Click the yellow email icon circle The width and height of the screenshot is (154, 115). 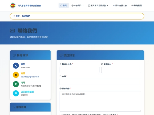[x=16, y=75]
